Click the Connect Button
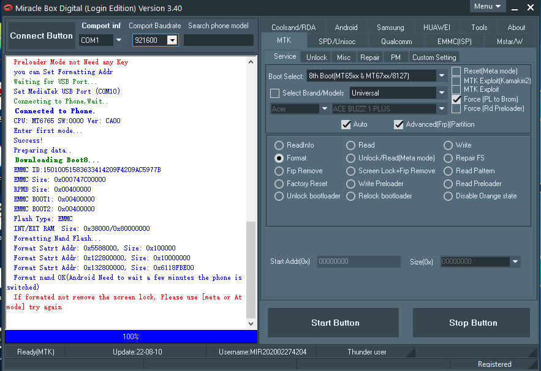The image size is (541, 371). pos(42,36)
